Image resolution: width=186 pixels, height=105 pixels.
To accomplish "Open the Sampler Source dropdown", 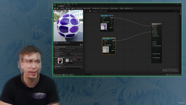I will click(x=69, y=50).
